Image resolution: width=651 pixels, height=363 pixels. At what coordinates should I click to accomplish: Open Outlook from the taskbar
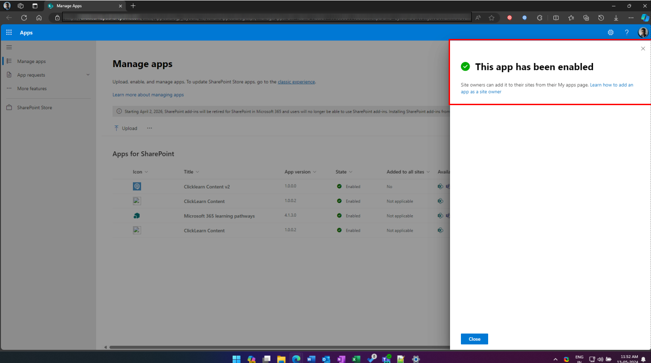click(326, 359)
